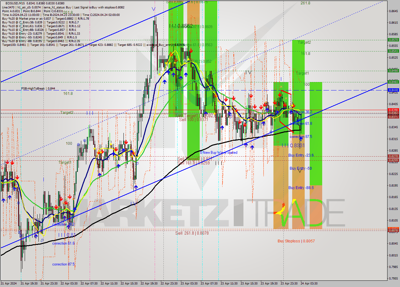
Task: Click the '23 Apr 15:30' time label
Action: point(249,284)
